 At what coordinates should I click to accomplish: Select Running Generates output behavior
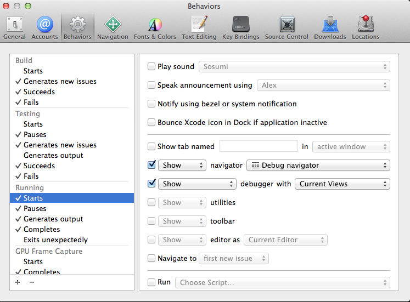pos(72,219)
